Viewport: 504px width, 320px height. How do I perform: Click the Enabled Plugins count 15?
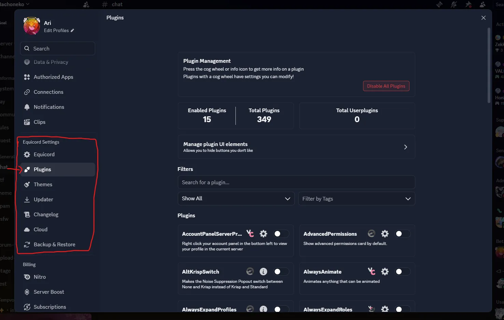pos(207,119)
